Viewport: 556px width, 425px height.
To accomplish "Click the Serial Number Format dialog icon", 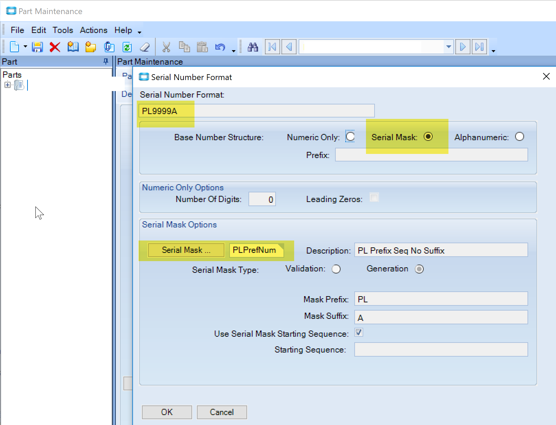I will [x=144, y=77].
